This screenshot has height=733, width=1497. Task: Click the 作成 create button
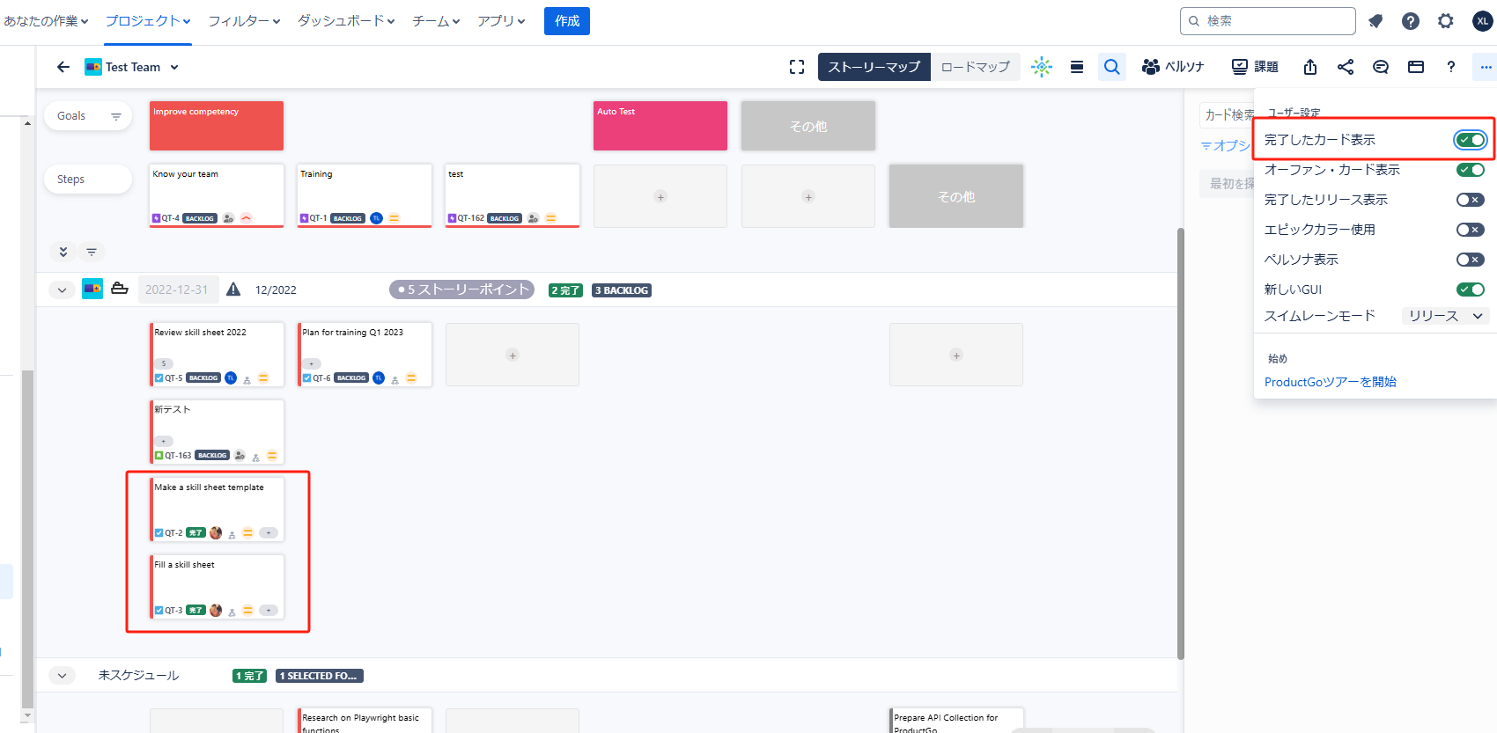(566, 21)
